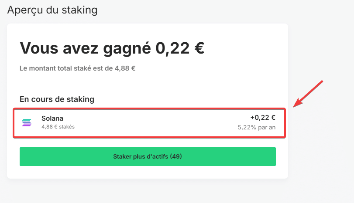Click the red arrow annotation
The image size is (354, 203).
pos(308,94)
